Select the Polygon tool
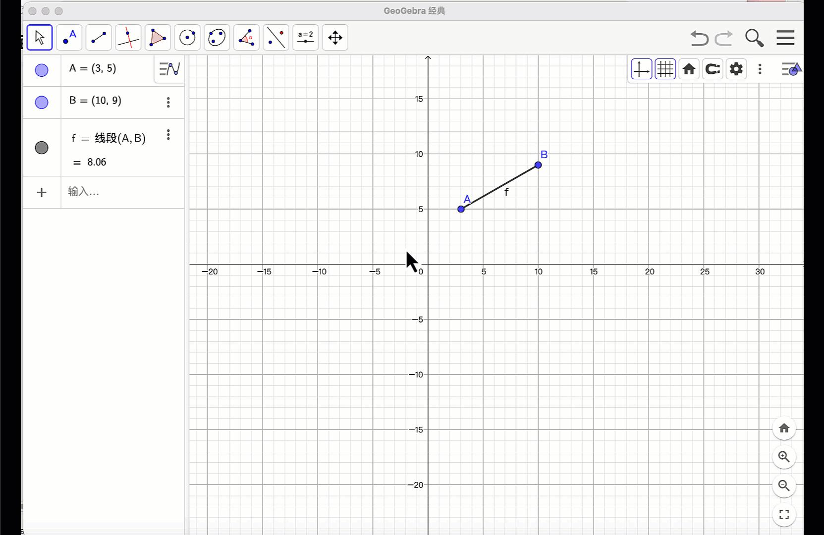824x535 pixels. (158, 37)
